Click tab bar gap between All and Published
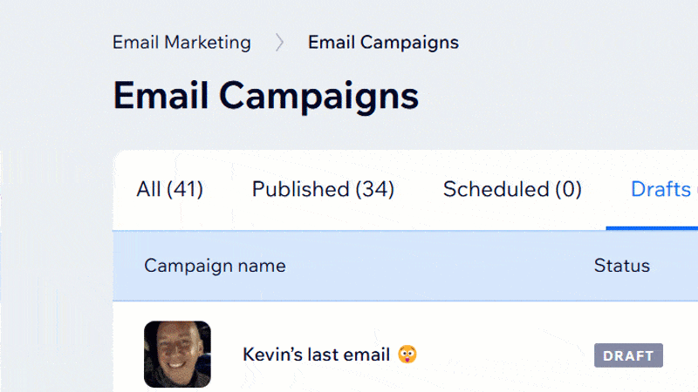The width and height of the screenshot is (698, 392). point(228,189)
